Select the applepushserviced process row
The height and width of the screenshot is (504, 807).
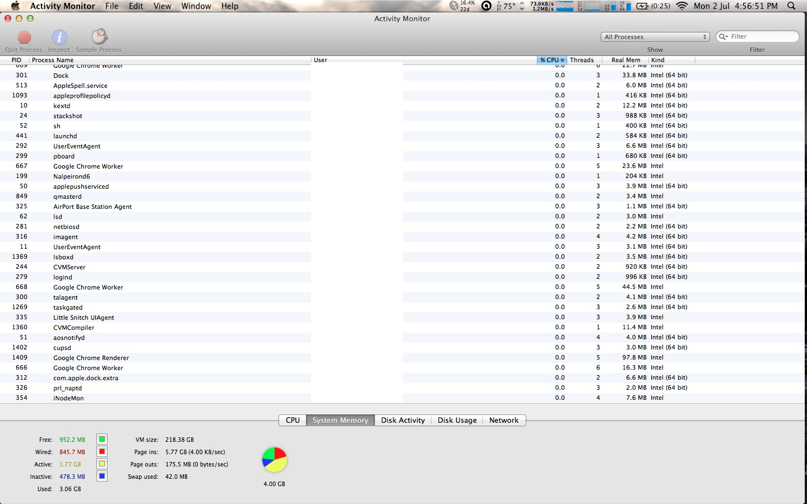tap(403, 186)
